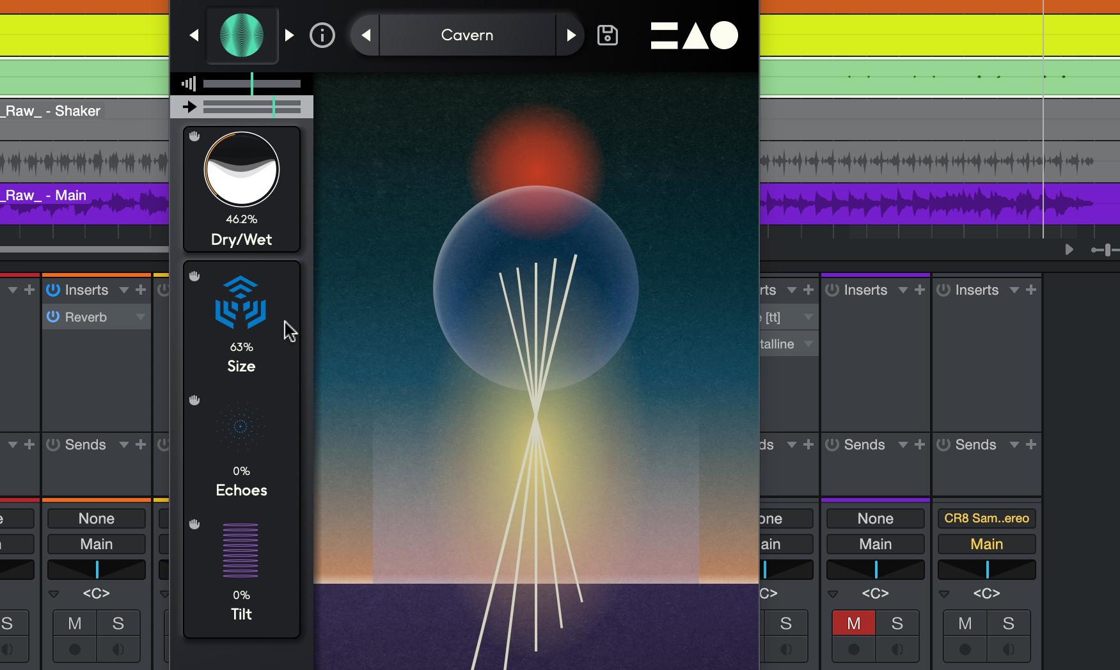Open the [tt] insert dropdown arrow
Screen dimensions: 1120x670
point(808,317)
